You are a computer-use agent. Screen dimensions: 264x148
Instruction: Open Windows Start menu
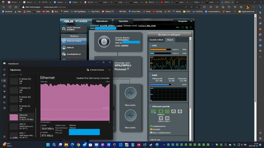tap(48, 145)
